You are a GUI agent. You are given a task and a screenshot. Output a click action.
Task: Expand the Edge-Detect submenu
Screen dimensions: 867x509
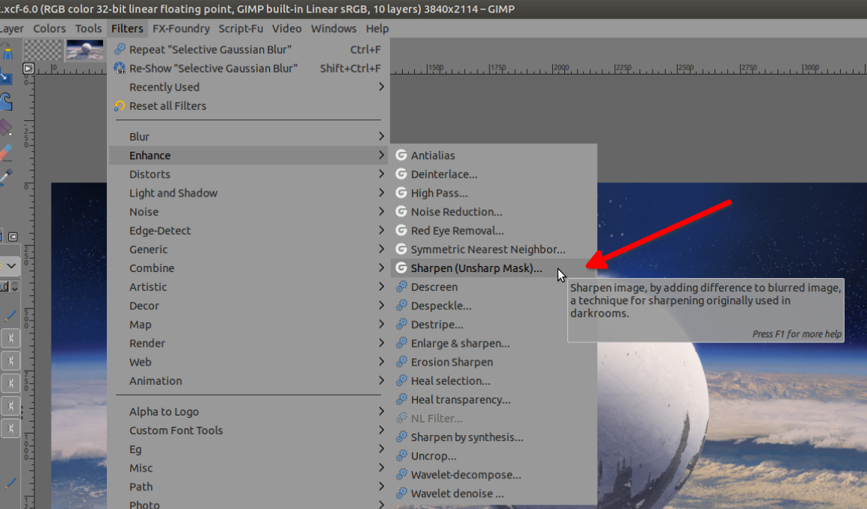249,230
